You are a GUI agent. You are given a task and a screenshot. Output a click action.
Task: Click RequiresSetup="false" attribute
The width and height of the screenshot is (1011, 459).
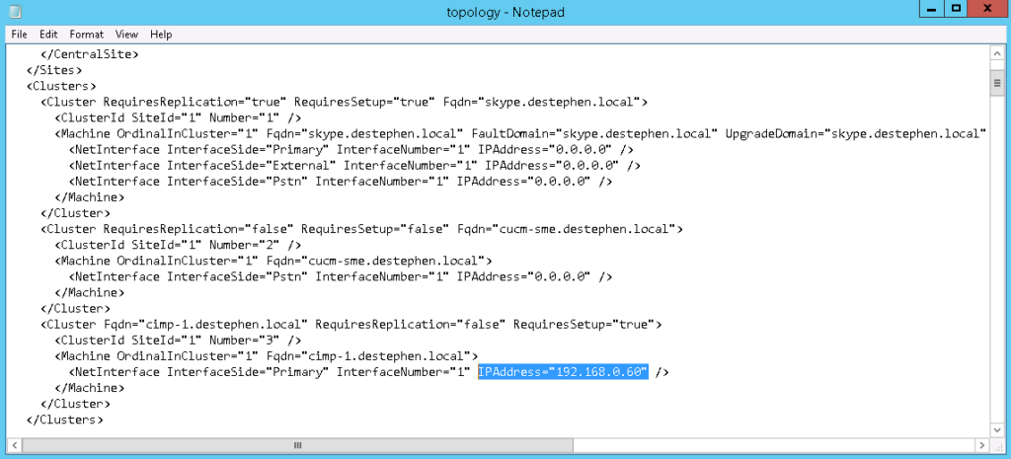coord(375,229)
